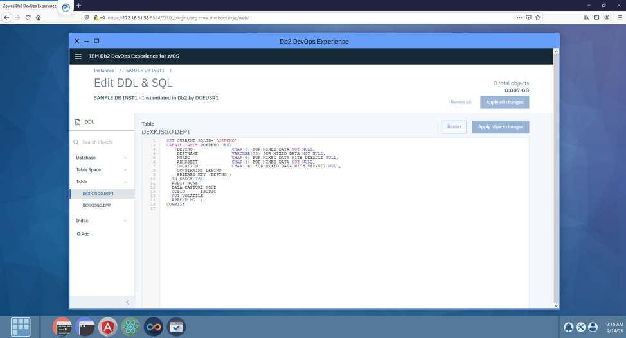Go to browser home page
This screenshot has width=626, height=338.
39,17
